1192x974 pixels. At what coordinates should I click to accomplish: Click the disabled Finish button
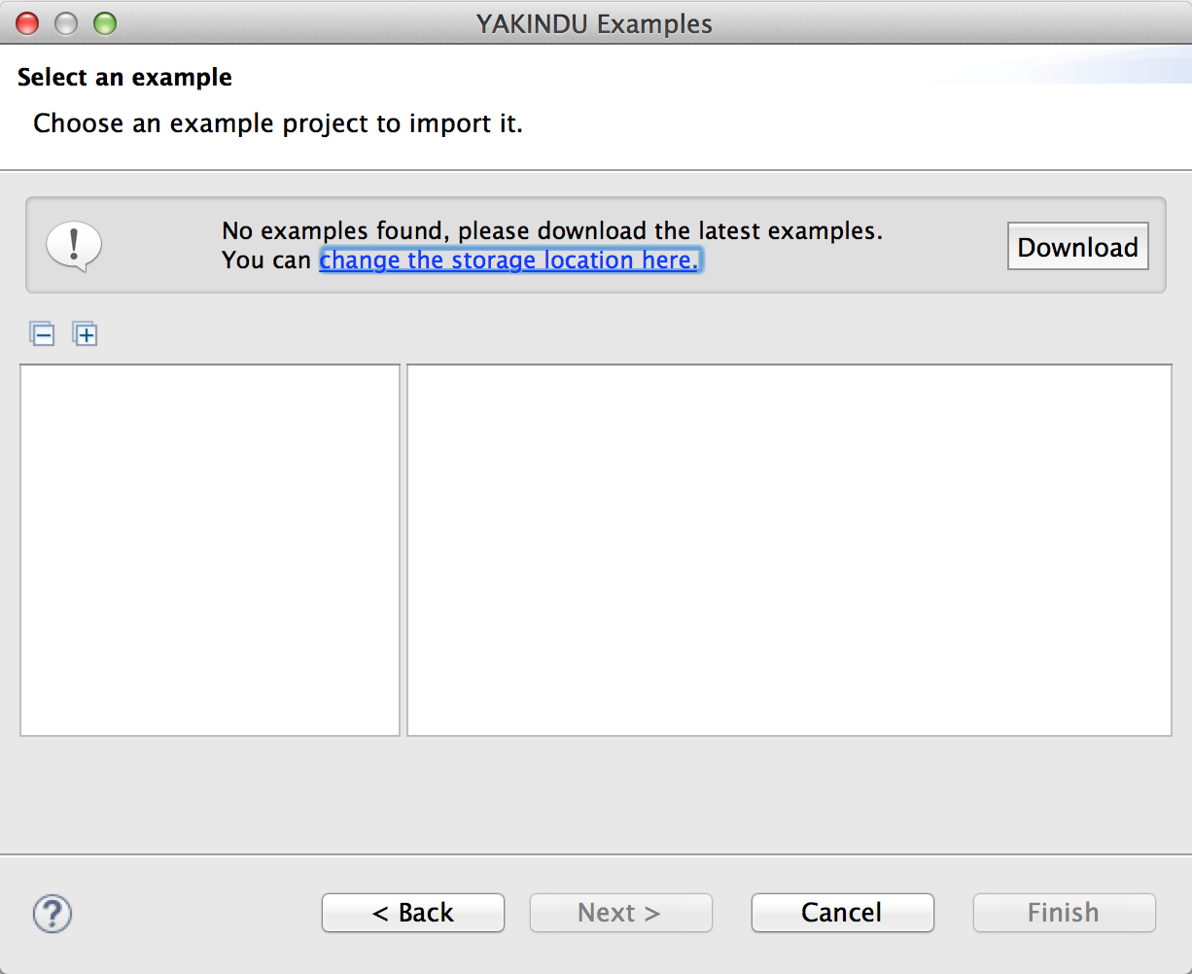(x=1064, y=913)
